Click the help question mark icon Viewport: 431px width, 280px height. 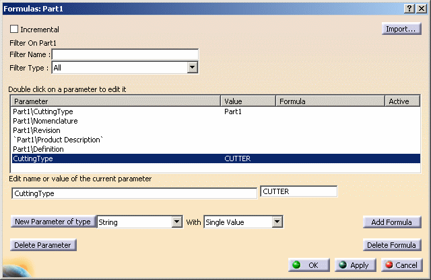coord(409,7)
